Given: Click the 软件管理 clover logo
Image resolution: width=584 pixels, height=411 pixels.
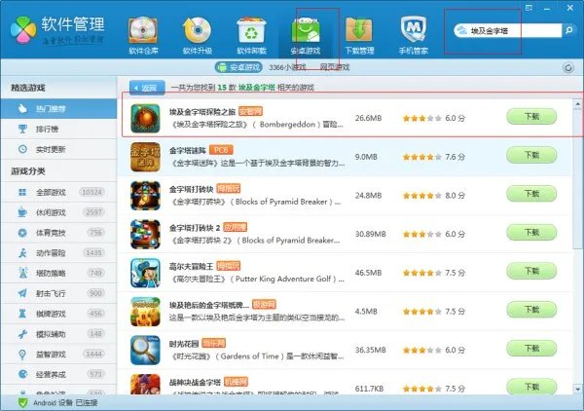Looking at the screenshot, I should 23,30.
